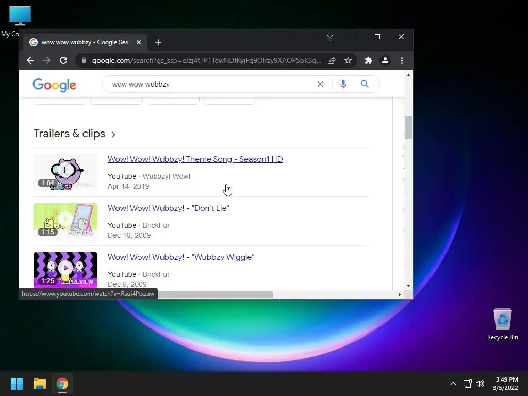This screenshot has height=396, width=528.
Task: Open the Chrome profile avatar
Action: click(385, 61)
